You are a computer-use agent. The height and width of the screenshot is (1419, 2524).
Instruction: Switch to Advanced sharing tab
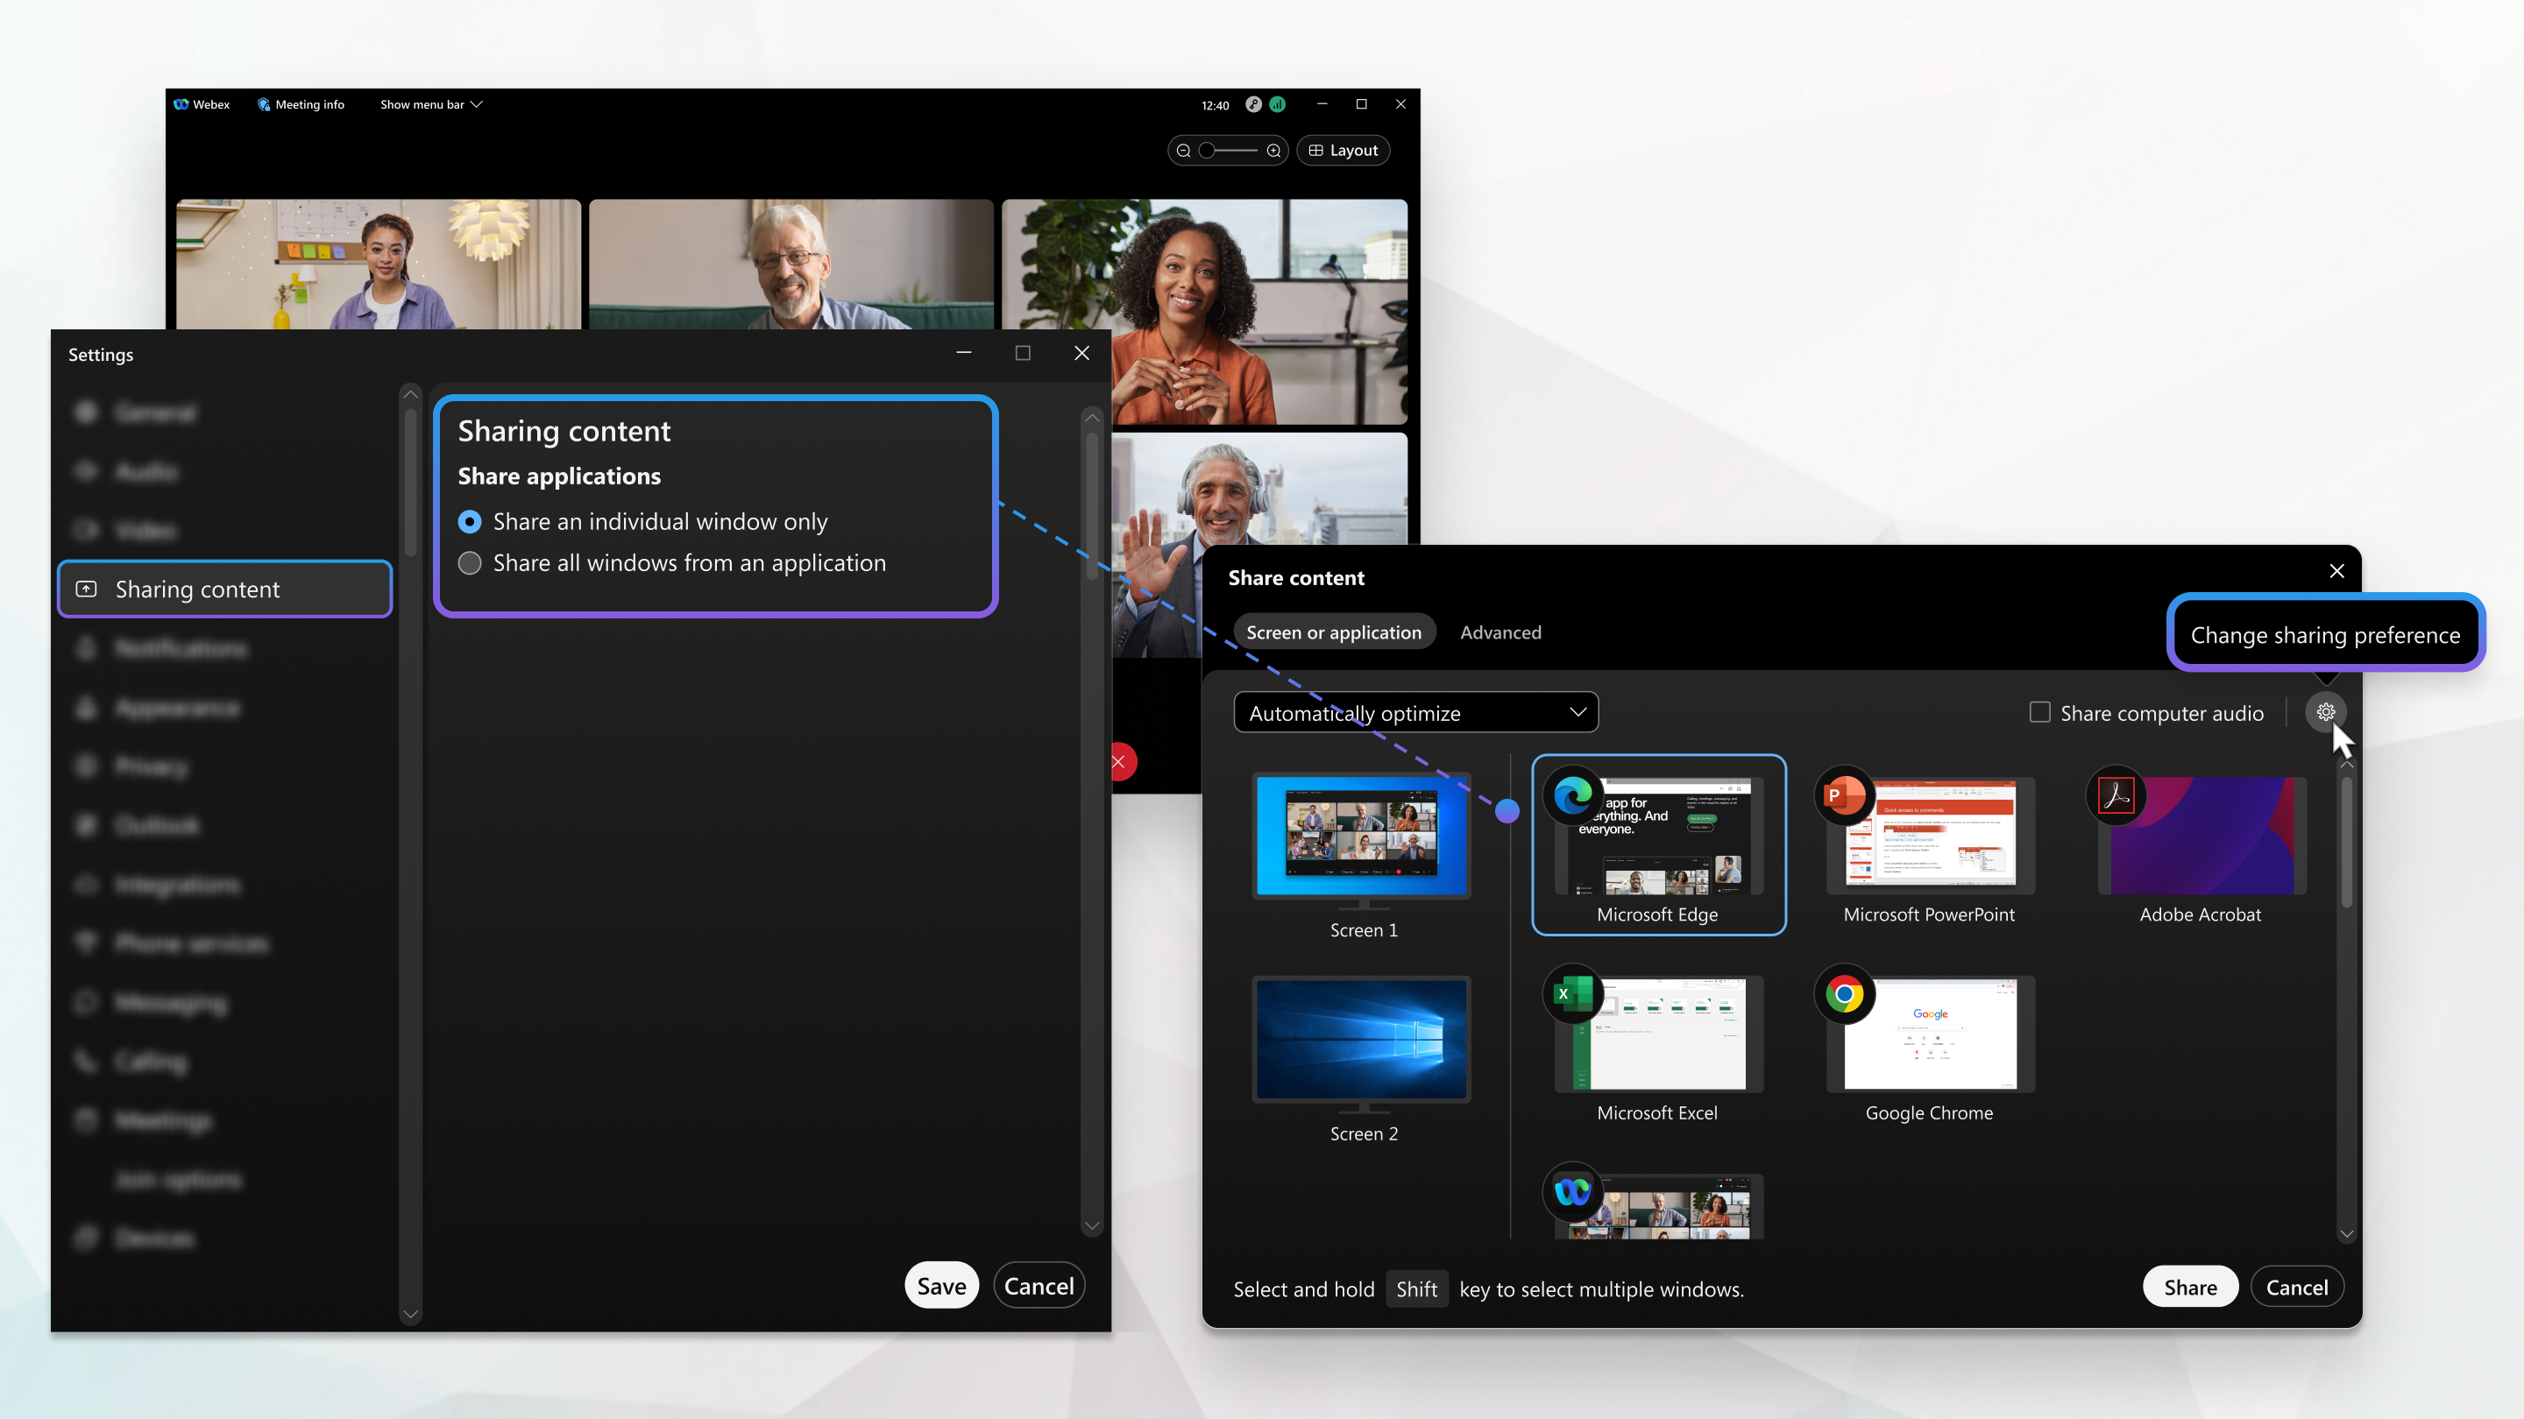point(1501,631)
